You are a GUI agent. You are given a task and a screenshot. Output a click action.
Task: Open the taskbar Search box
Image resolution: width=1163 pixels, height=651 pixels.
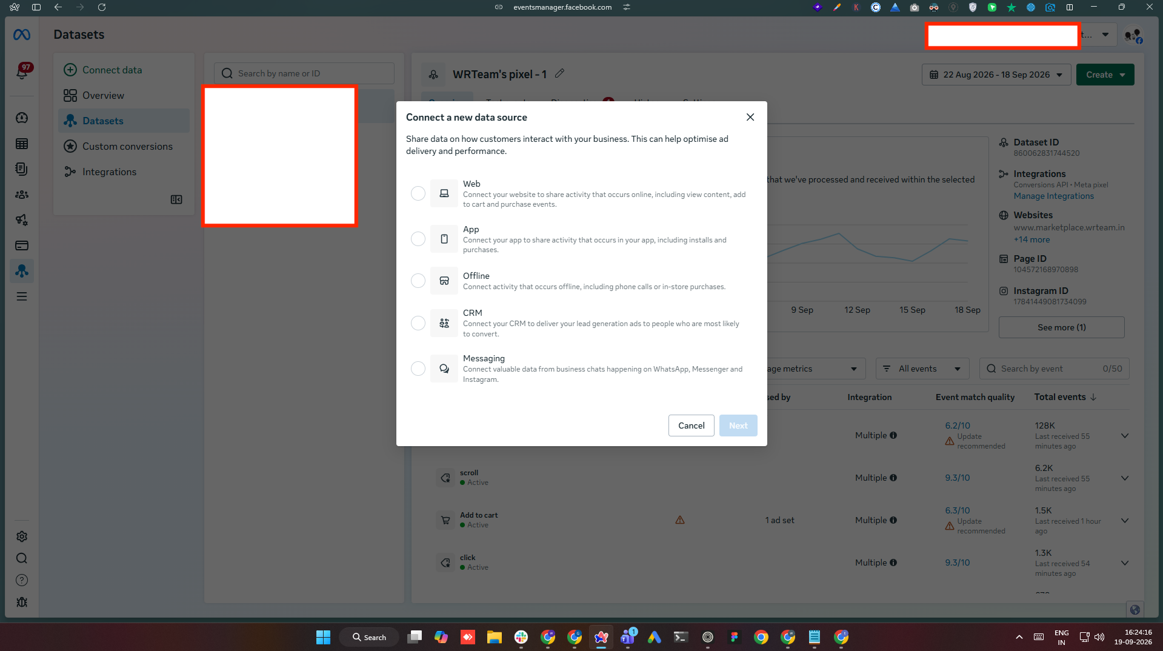pyautogui.click(x=369, y=637)
